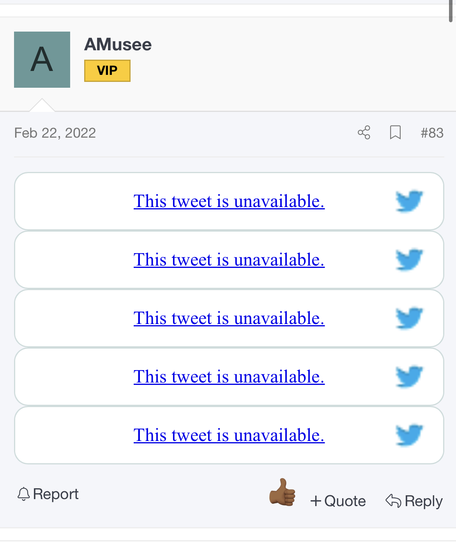Open the third unavailable tweet link
Viewport: 456px width, 542px height.
pyautogui.click(x=229, y=319)
